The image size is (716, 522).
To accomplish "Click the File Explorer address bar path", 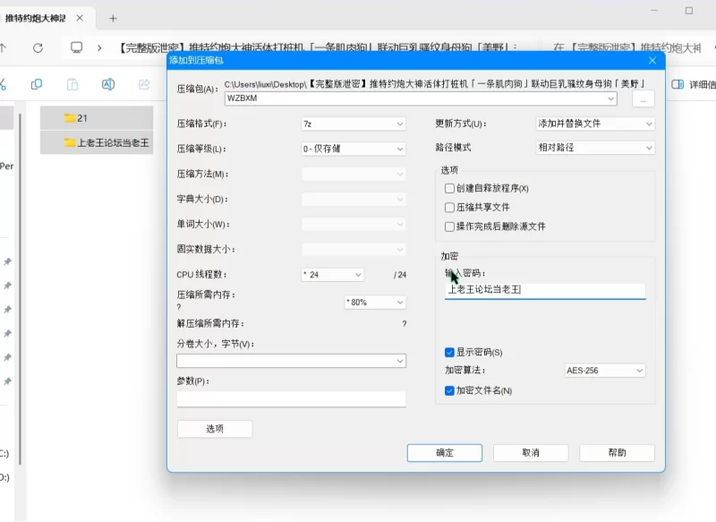I will 319,47.
